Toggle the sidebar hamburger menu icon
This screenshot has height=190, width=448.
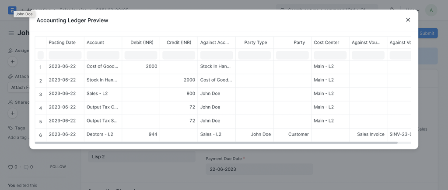coord(11,33)
